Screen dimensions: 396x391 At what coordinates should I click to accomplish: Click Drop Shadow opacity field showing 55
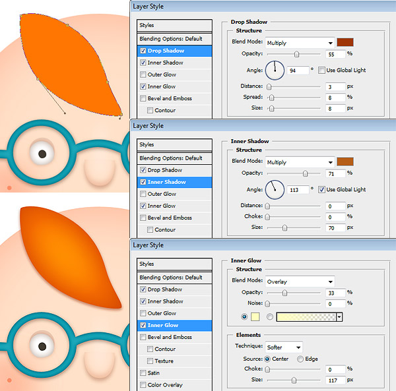pyautogui.click(x=335, y=54)
